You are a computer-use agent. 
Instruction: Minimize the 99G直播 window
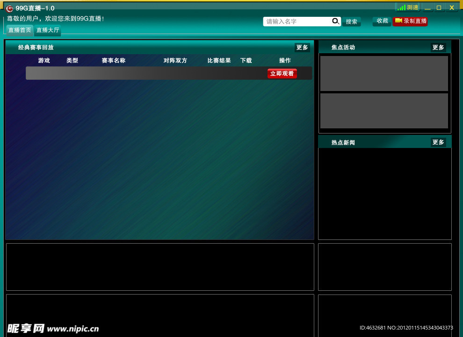click(x=427, y=8)
